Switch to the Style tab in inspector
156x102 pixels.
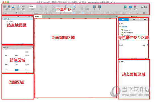tap(145, 20)
